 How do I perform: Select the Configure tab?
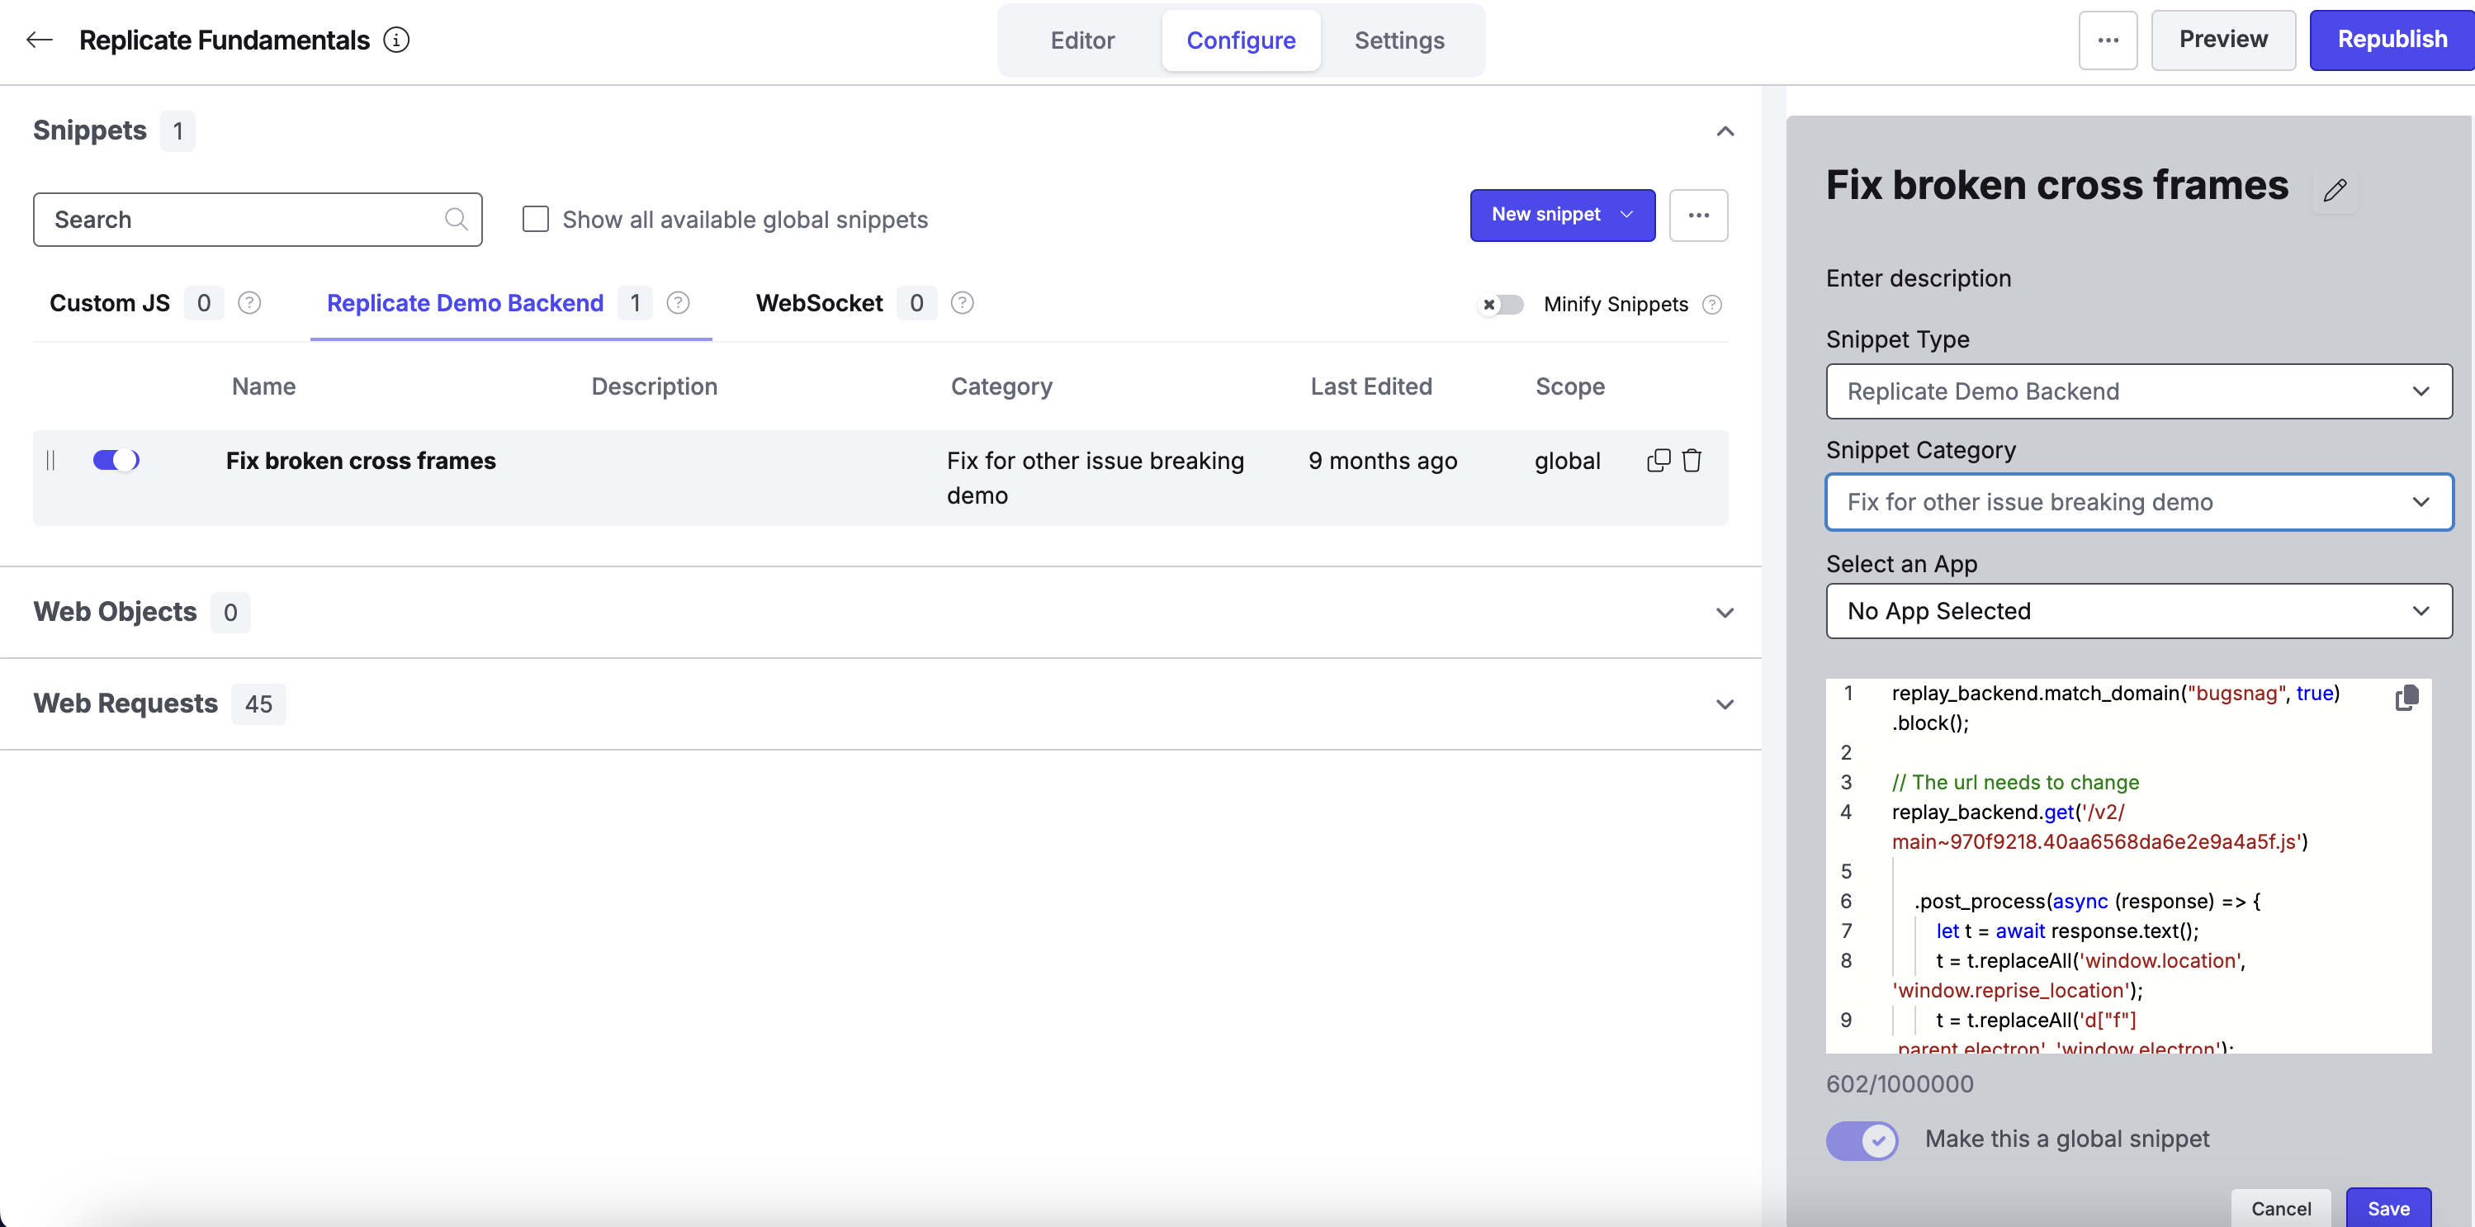tap(1240, 40)
